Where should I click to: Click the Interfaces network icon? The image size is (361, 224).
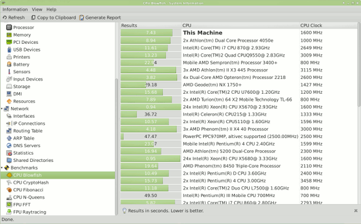(x=9, y=116)
